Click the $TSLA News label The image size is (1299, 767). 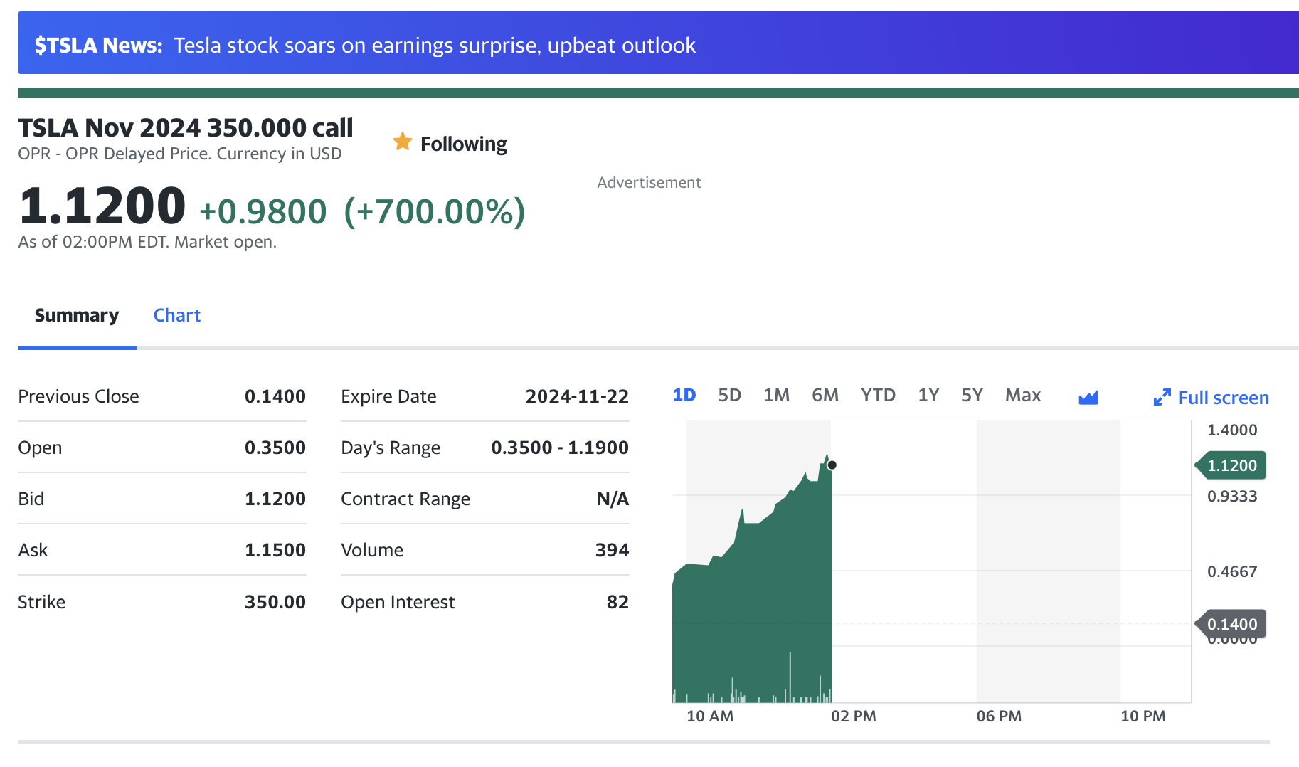click(x=99, y=46)
